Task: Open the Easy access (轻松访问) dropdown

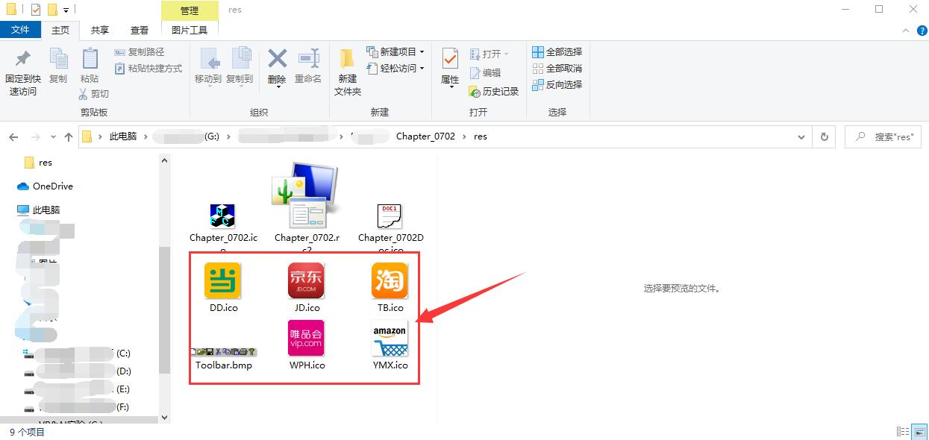Action: coord(395,69)
